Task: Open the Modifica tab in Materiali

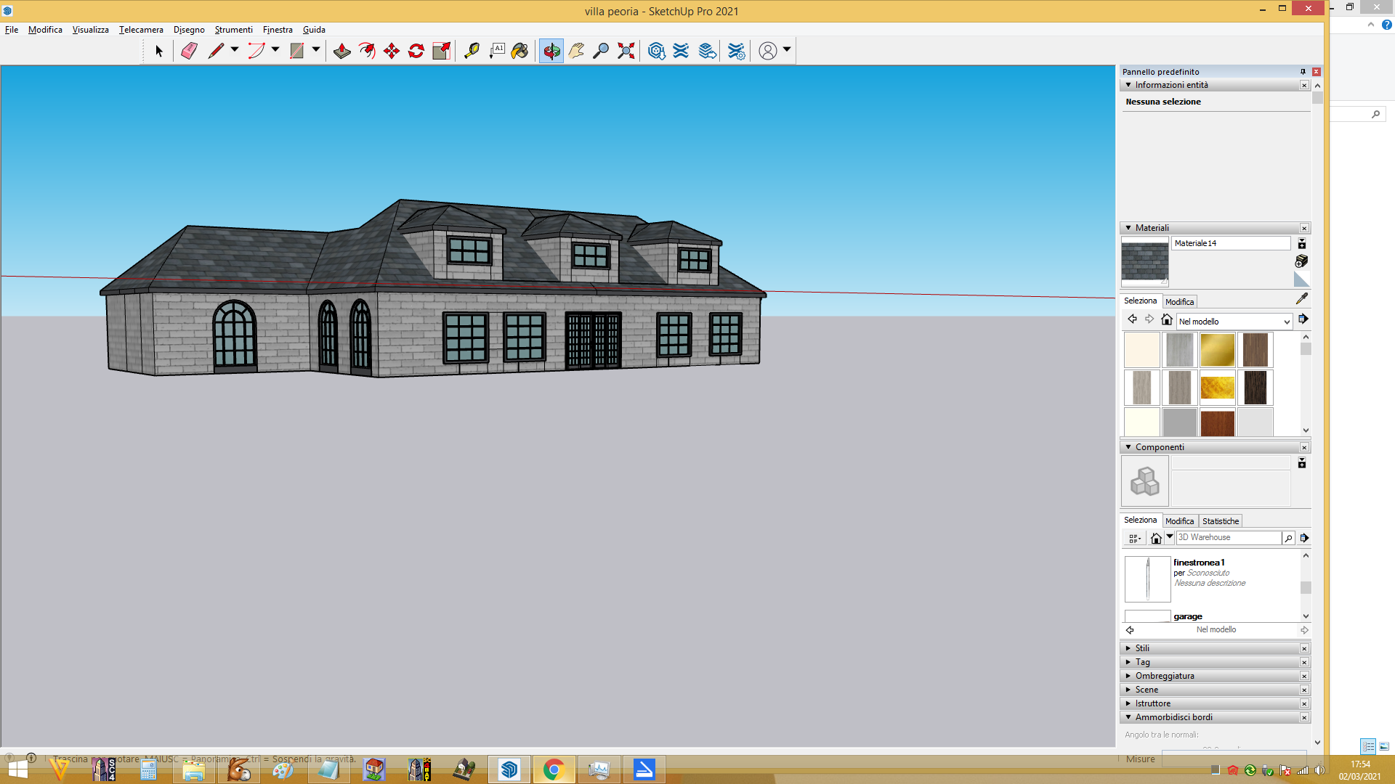Action: tap(1179, 302)
